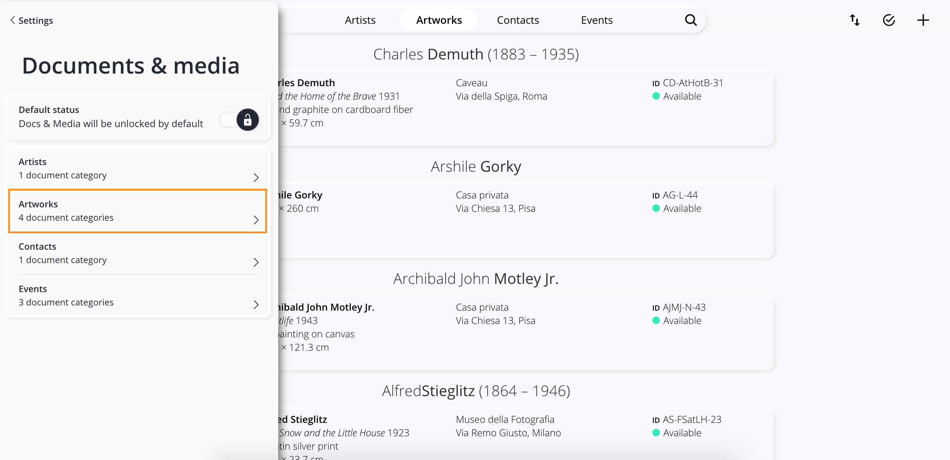Click Via Chiesa 13, Pisa on Motley card
This screenshot has width=950, height=460.
495,321
